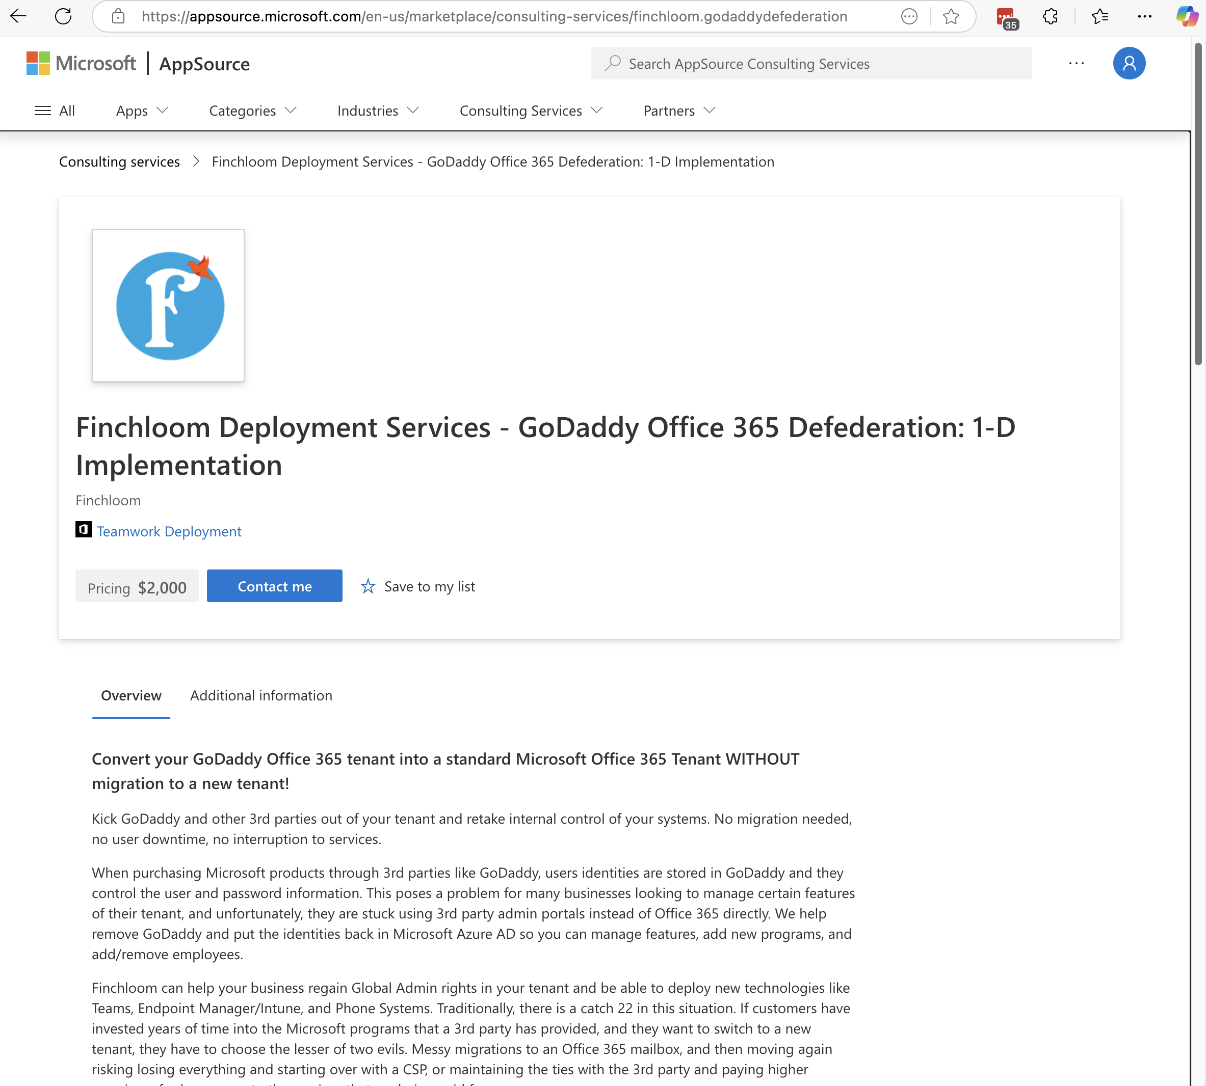This screenshot has width=1206, height=1086.
Task: Go to Consulting services breadcrumb
Action: [x=119, y=161]
